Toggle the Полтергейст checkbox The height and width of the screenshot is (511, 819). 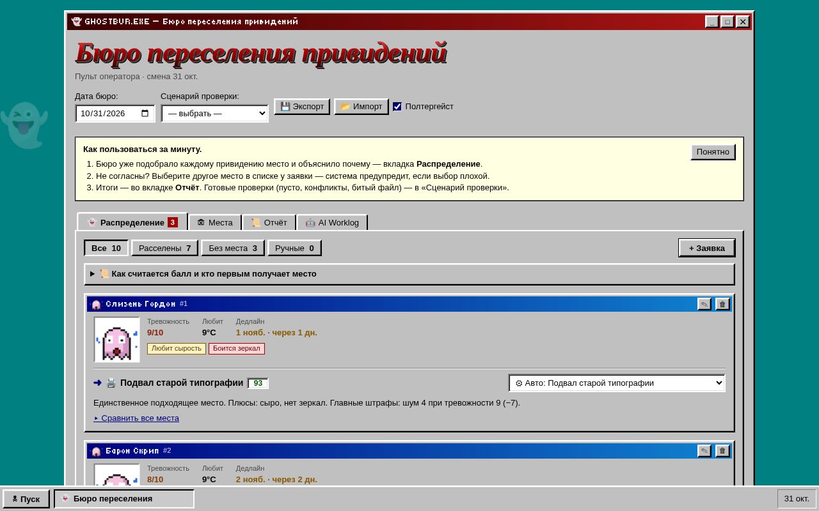pos(397,107)
